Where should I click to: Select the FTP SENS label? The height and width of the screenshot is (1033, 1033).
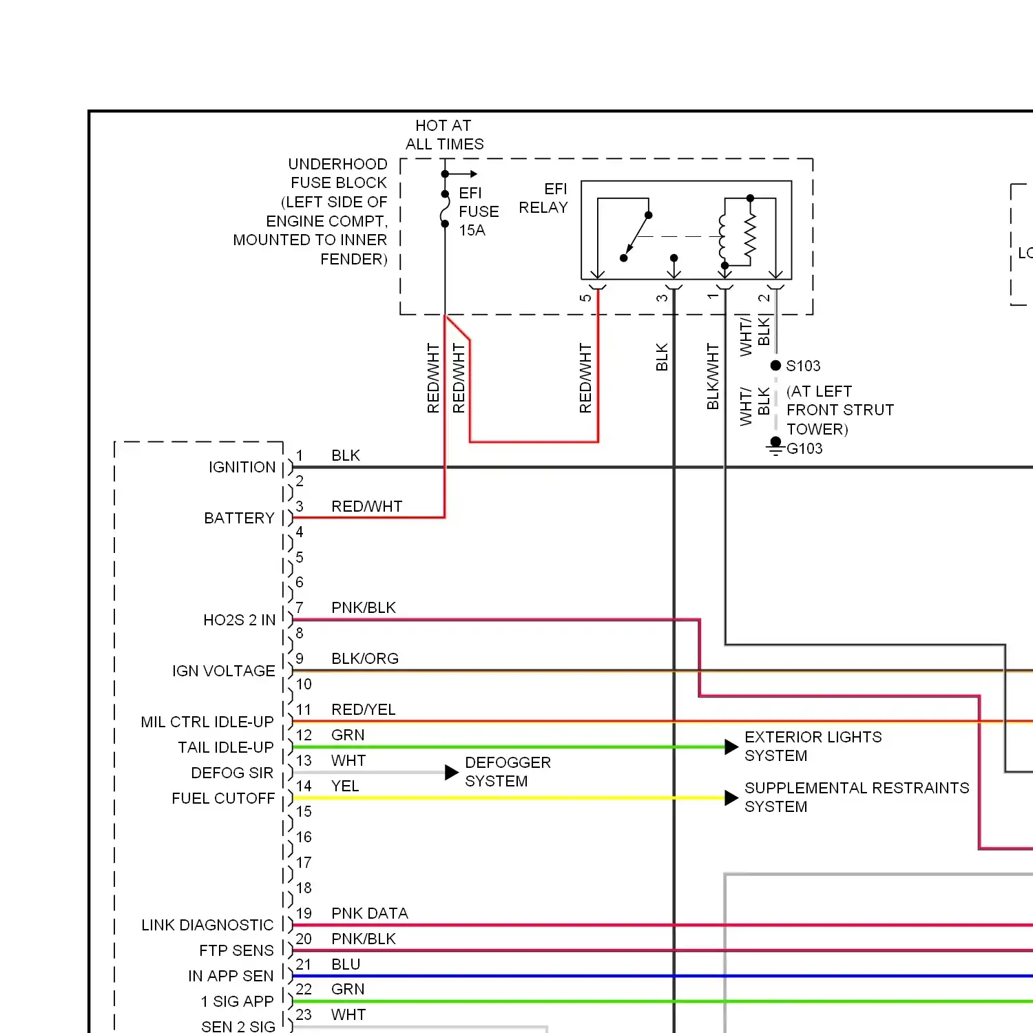coord(236,950)
